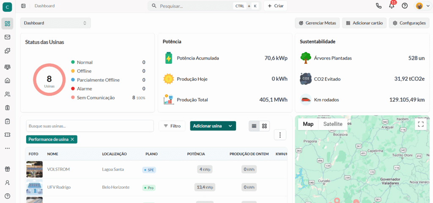Click the 4 kWp power value
This screenshot has width=433, height=203.
(x=205, y=169)
